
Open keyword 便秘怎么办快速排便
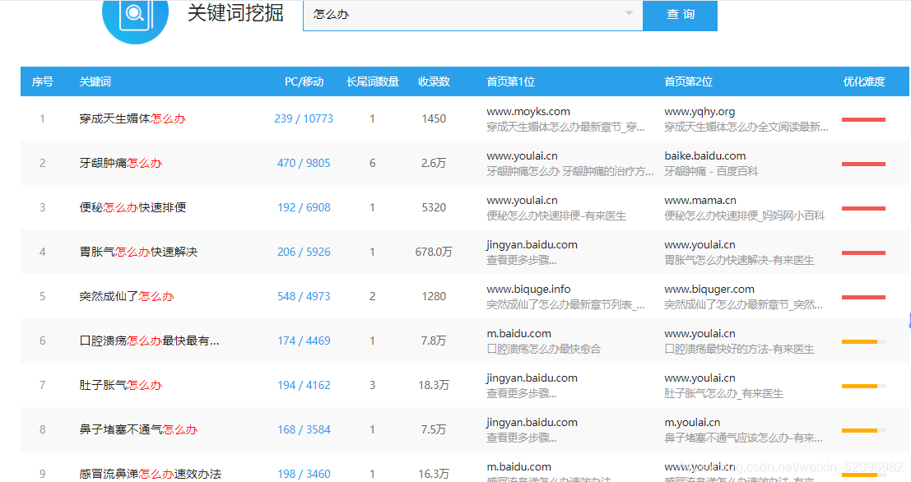pos(132,207)
